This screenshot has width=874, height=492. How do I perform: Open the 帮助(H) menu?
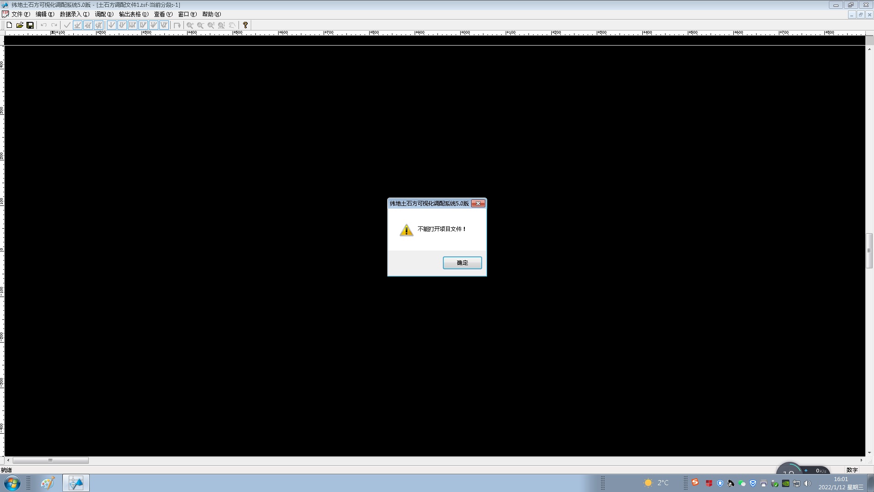coord(211,14)
